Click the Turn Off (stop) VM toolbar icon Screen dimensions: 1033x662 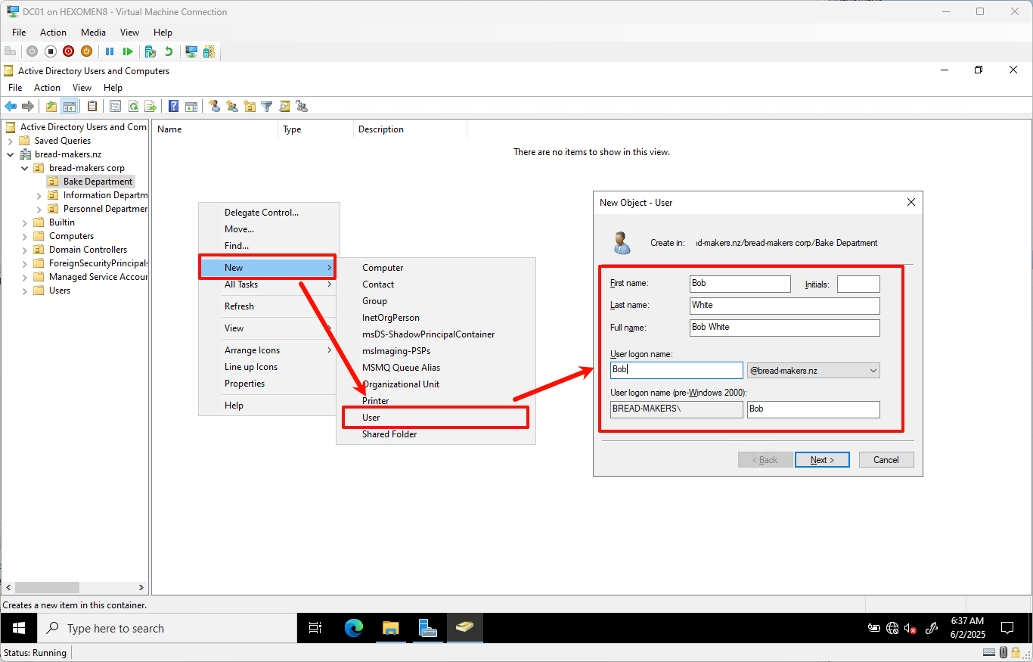point(50,51)
